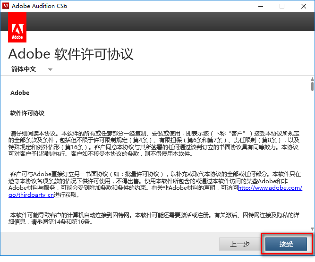The height and width of the screenshot is (262, 315).
Task: Click the bold 'Adobe' text in the agreement
Action: click(20, 93)
